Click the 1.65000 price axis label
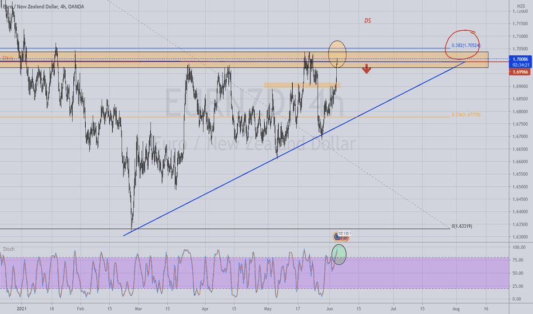This screenshot has width=533, height=314. pyautogui.click(x=520, y=187)
